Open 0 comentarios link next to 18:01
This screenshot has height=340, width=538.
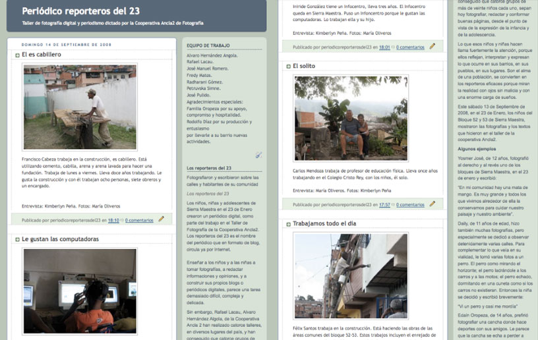(x=410, y=47)
